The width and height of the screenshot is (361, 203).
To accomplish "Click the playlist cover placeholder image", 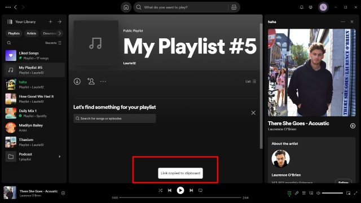I will point(96,43).
